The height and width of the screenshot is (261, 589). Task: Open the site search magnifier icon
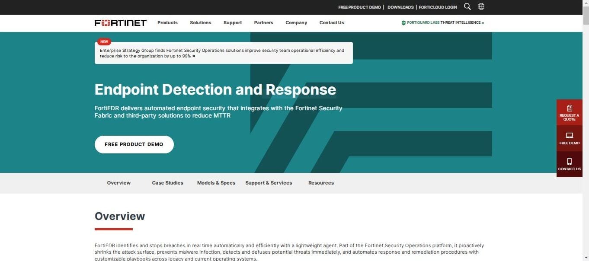(x=467, y=6)
